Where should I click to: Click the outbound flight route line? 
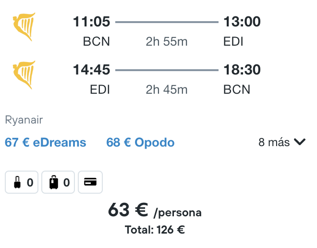pyautogui.click(x=167, y=22)
